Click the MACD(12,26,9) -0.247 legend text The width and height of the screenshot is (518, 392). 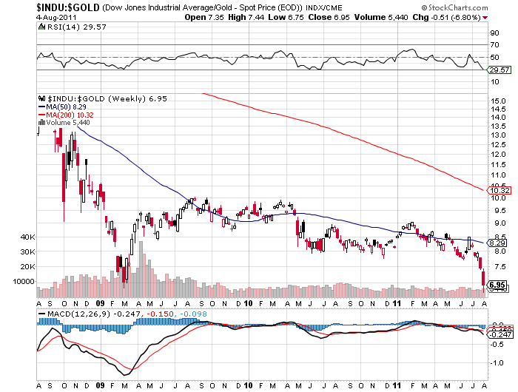[x=94, y=314]
